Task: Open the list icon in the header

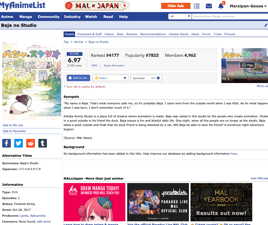Action: pos(196,6)
